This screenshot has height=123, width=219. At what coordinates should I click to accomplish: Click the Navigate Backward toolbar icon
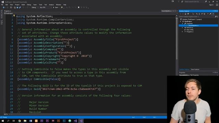pos(4,8)
